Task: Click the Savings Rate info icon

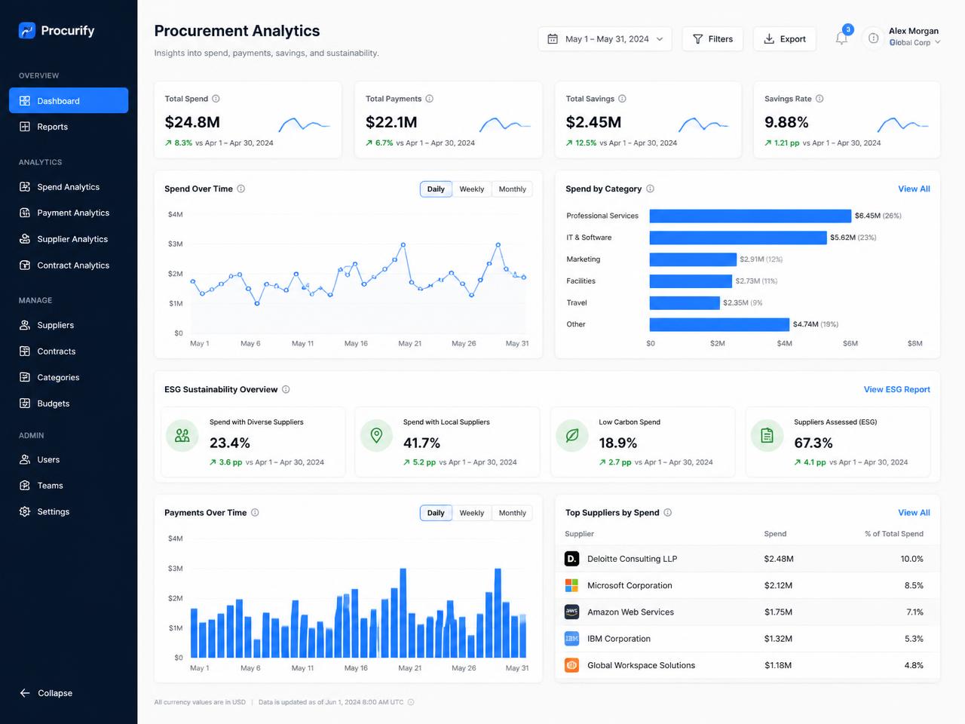Action: point(819,99)
